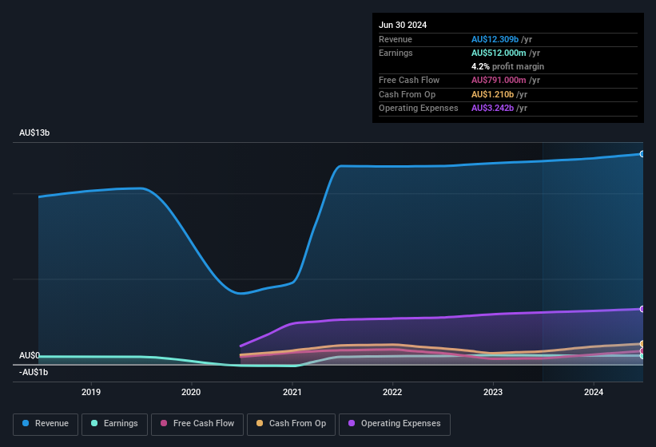
Task: Click the Cash From Op label in tooltip
Action: (407, 94)
